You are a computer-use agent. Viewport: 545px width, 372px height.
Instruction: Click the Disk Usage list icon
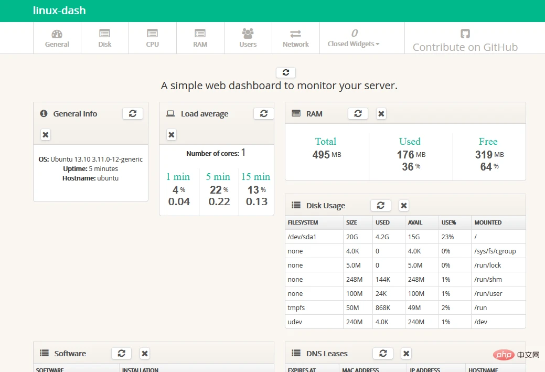[296, 205]
